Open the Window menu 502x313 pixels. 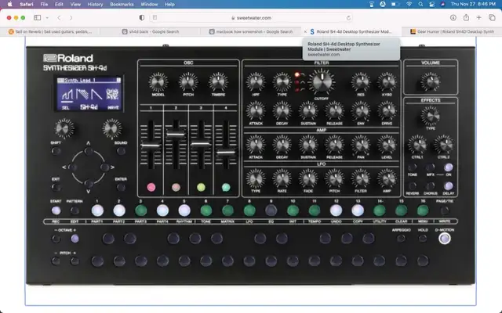pyautogui.click(x=149, y=4)
